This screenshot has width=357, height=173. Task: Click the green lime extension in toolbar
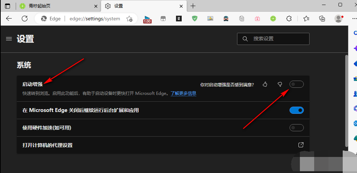click(x=273, y=19)
